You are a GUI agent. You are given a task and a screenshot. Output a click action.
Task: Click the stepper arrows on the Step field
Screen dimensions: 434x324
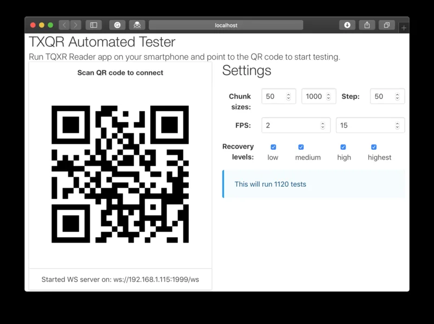[397, 97]
